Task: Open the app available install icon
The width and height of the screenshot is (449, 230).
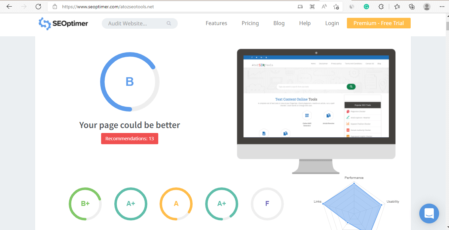Action: 300,7
